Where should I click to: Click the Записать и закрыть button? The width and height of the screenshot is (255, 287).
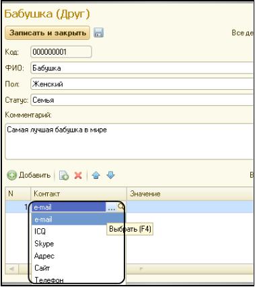[x=48, y=33]
